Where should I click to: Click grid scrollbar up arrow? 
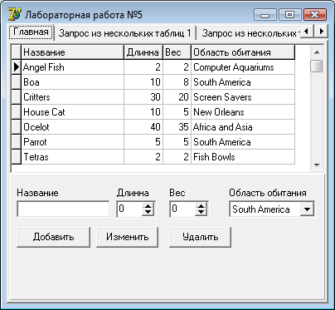(317, 52)
